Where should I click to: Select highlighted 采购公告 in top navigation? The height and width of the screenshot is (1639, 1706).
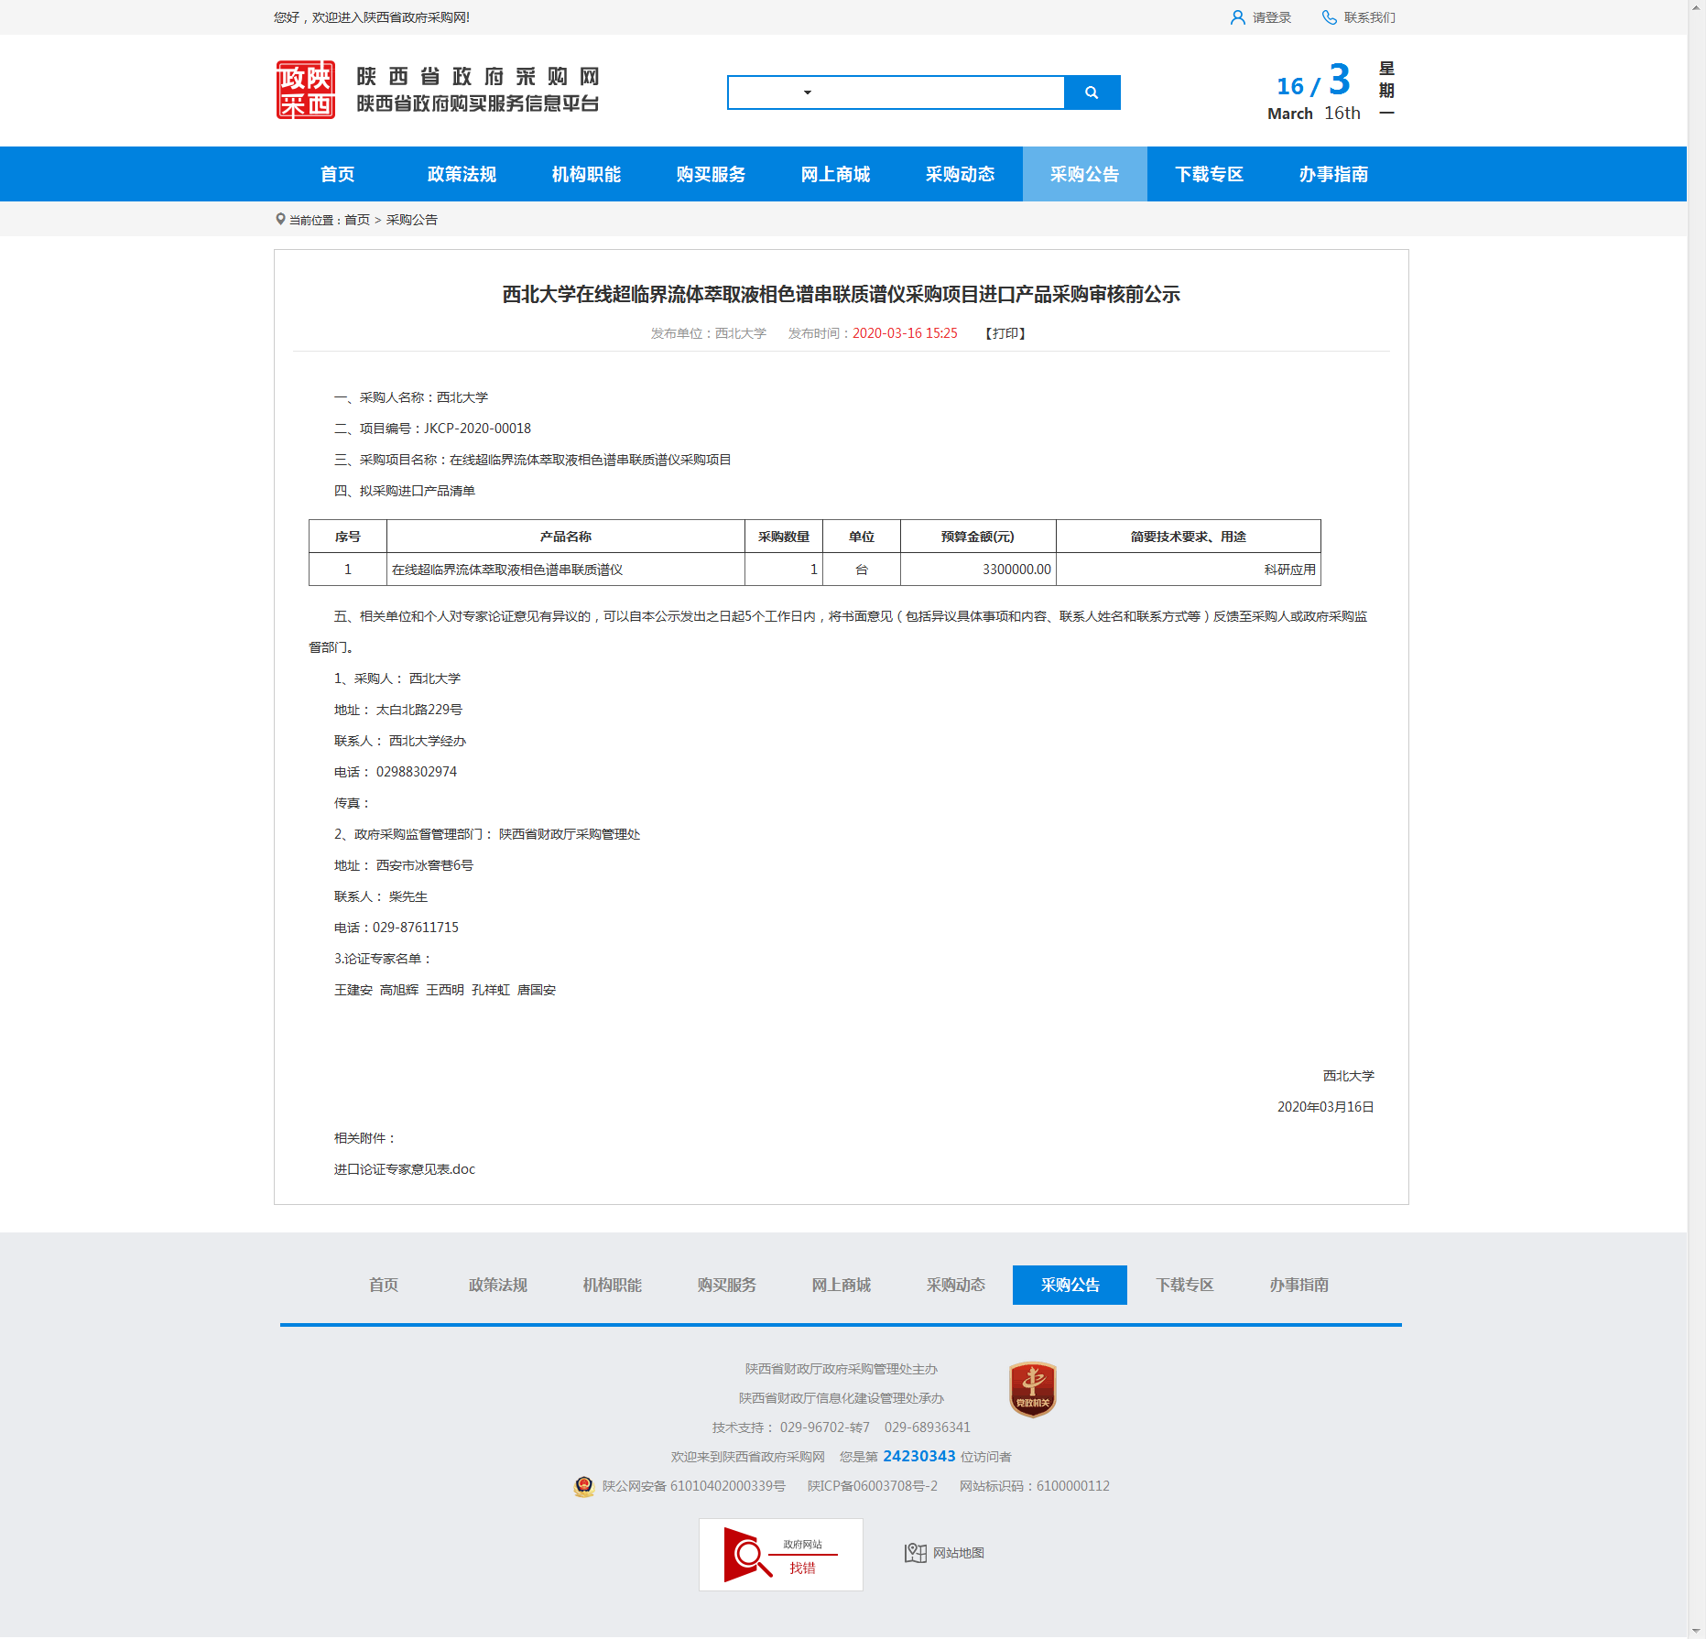pyautogui.click(x=1084, y=174)
